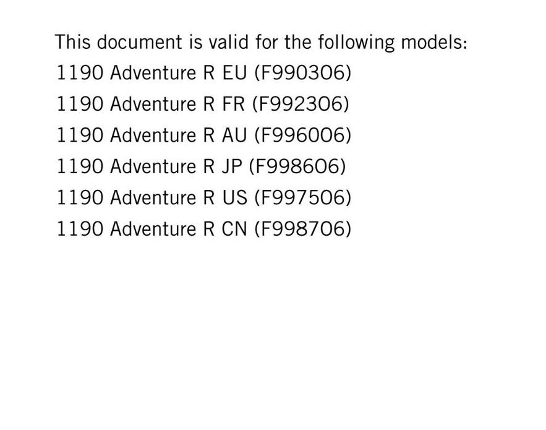Click the country code 'JP'
The image size is (546, 430).
click(x=231, y=166)
